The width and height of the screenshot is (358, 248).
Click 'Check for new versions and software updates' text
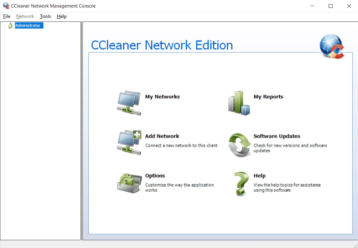290,148
